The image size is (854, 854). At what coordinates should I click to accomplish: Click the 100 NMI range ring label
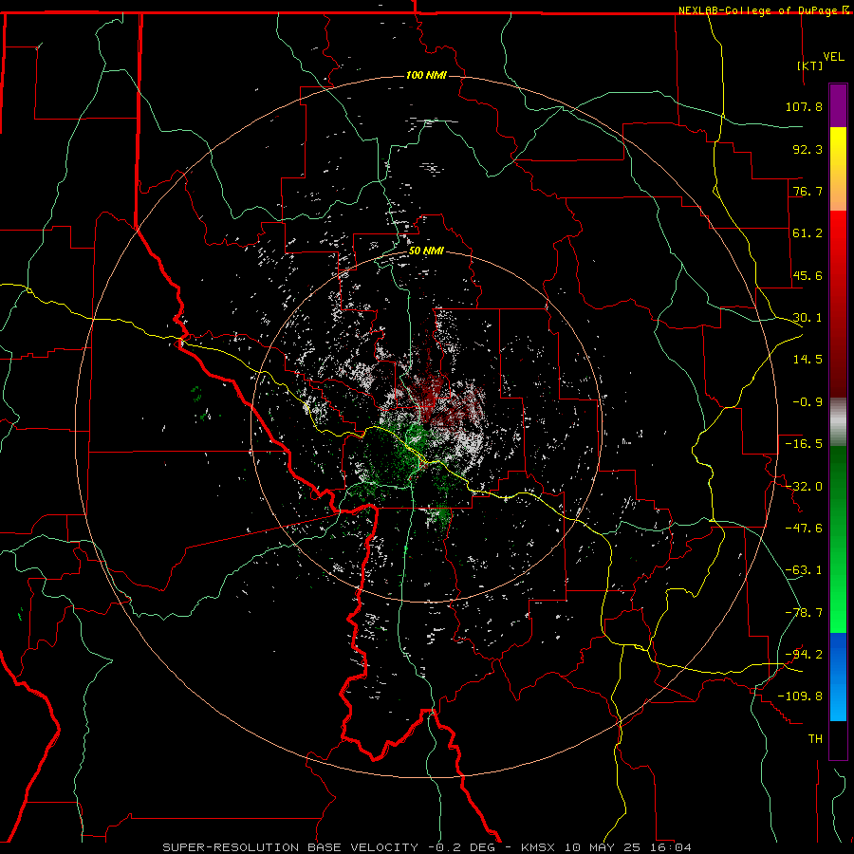tap(426, 75)
